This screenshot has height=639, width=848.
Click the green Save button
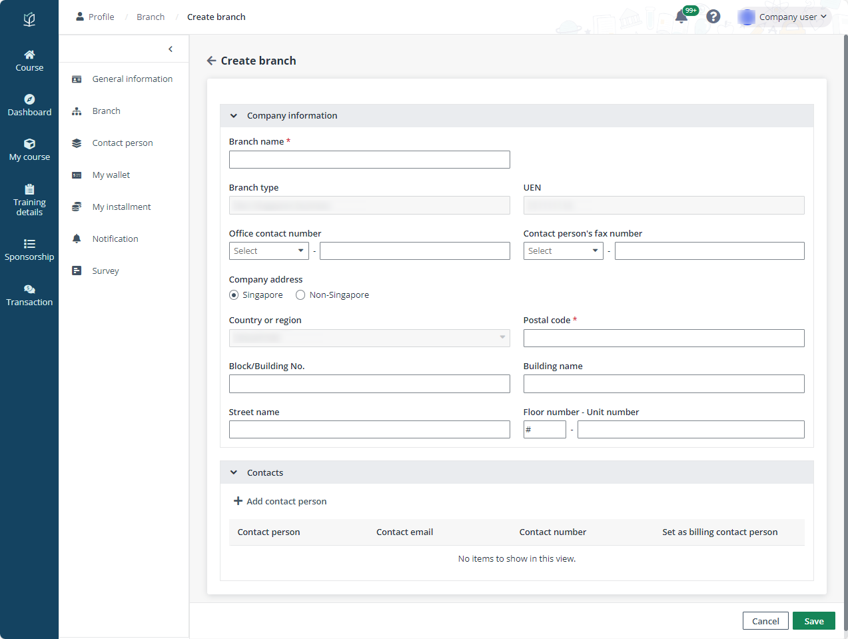pyautogui.click(x=813, y=621)
